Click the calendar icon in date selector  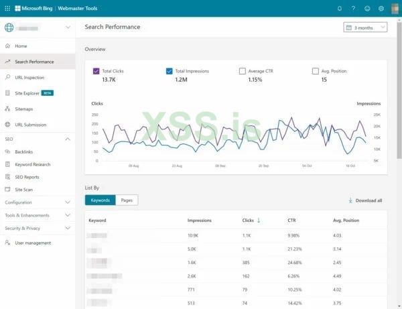(349, 27)
